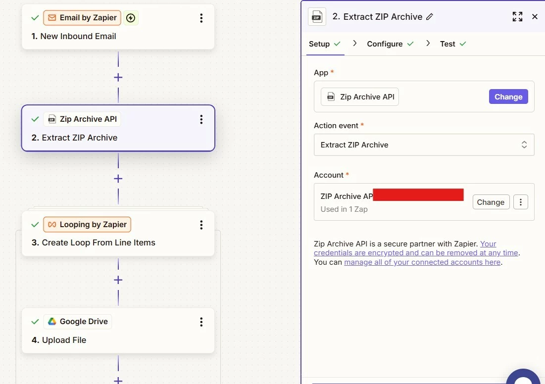Open the three-dot menu on Google Drive step
Viewport: 545px width, 384px height.
click(201, 322)
